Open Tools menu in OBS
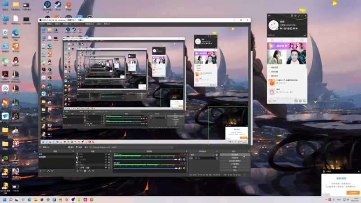This screenshot has width=361, height=203. pyautogui.click(x=99, y=24)
